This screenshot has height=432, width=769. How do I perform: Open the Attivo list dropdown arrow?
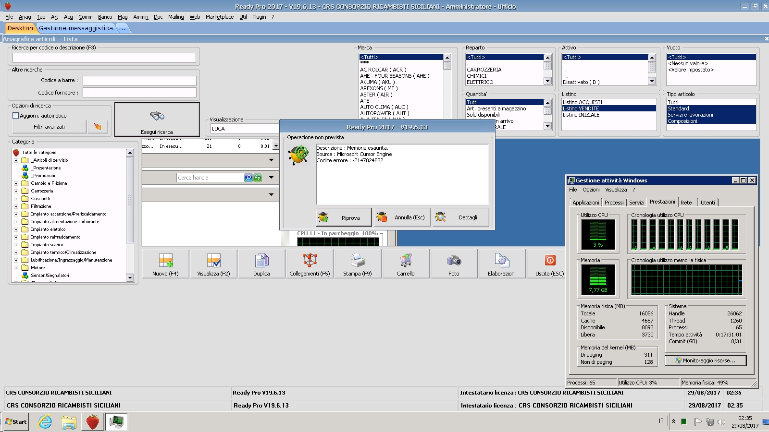point(652,81)
